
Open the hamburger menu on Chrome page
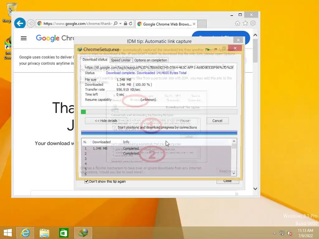click(x=24, y=38)
